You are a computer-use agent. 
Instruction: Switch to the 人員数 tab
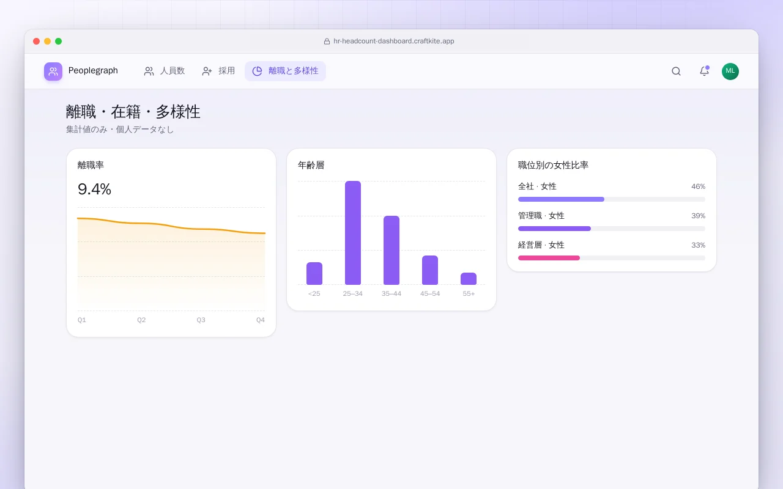(164, 71)
